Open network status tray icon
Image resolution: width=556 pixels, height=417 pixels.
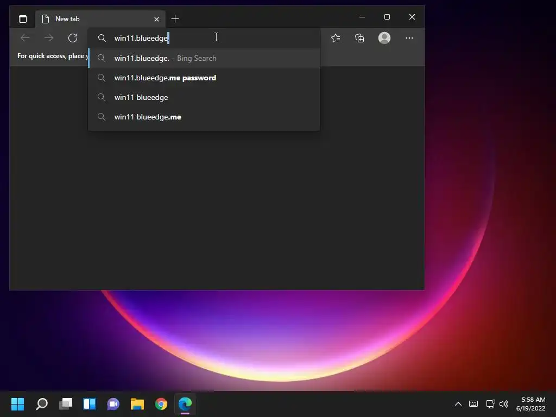[x=490, y=404]
